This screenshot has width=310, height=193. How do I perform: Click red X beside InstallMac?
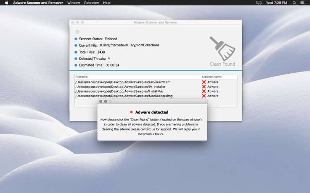(x=204, y=91)
